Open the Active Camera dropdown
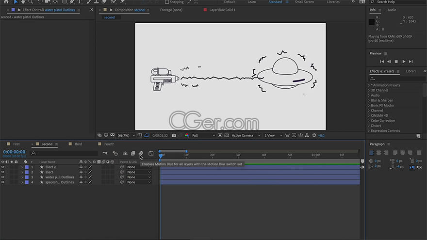Screen dimensions: 427x240 click(246, 135)
